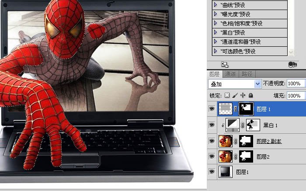Hide the 图层 1 top layer via eye icon
Viewport: 306px width, 191px height.
click(212, 109)
